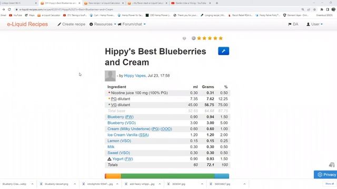
Task: Click the grey clear-rating circle icon
Action: pyautogui.click(x=194, y=38)
